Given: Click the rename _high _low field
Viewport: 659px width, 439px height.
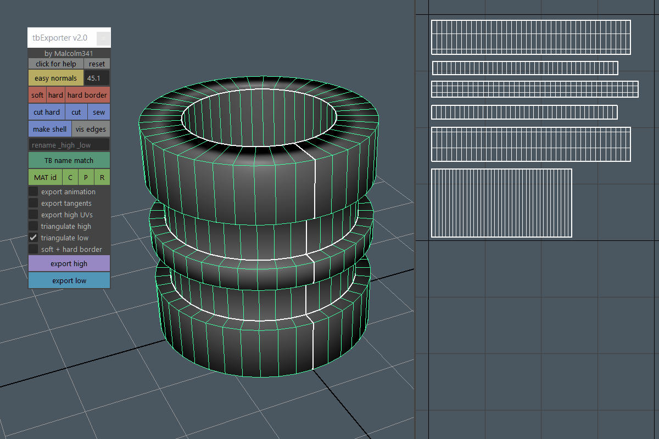Looking at the screenshot, I should [x=69, y=145].
